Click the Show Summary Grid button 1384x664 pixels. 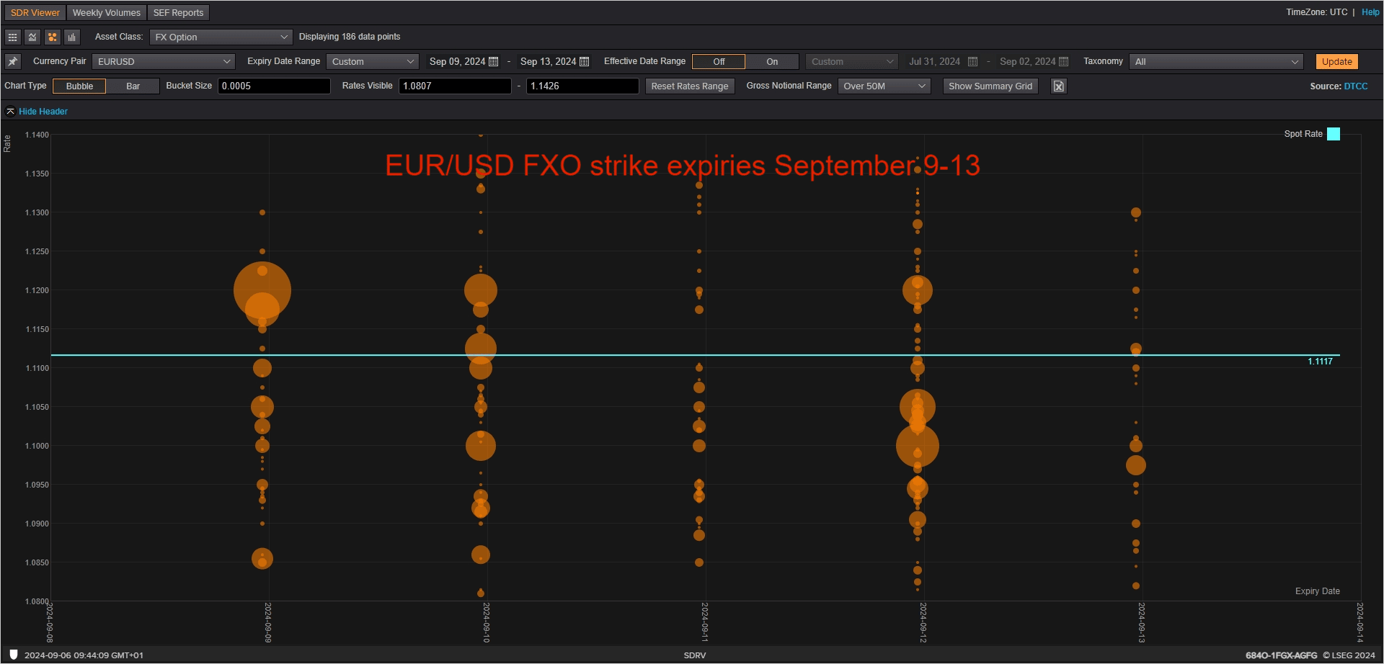[990, 86]
